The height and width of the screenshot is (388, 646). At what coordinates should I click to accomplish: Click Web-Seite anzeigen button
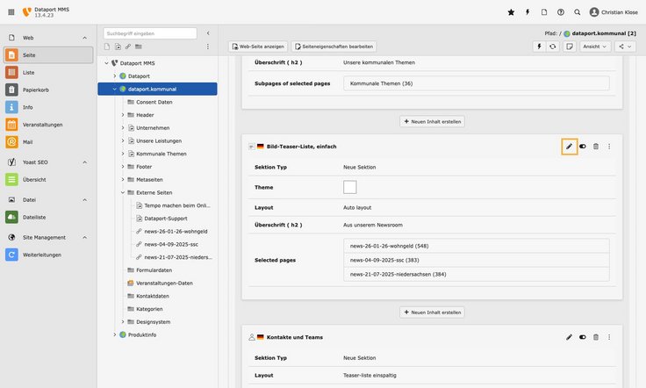pyautogui.click(x=257, y=46)
